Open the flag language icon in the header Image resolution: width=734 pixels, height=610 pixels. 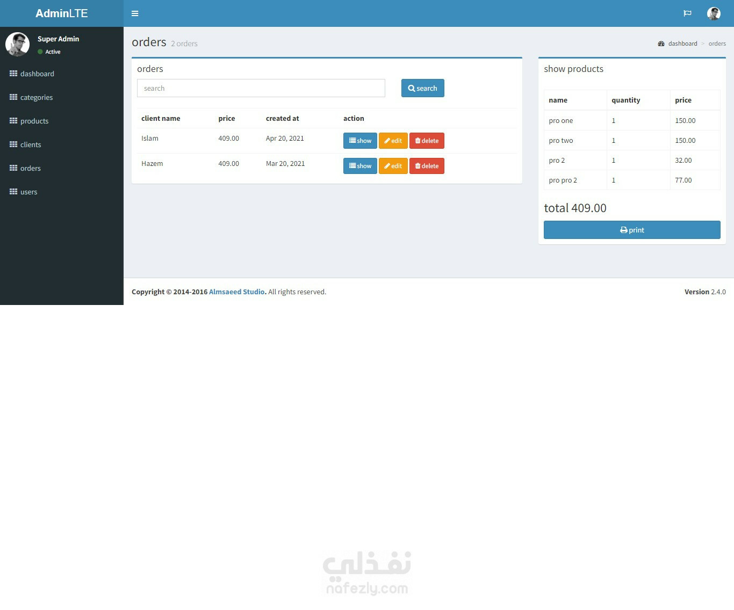point(687,13)
